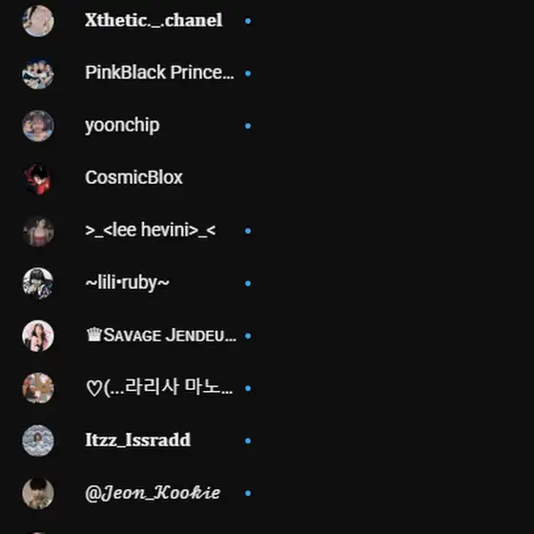534x534 pixels.
Task: Open @Jeon_Kookie profile picture
Action: (38, 493)
